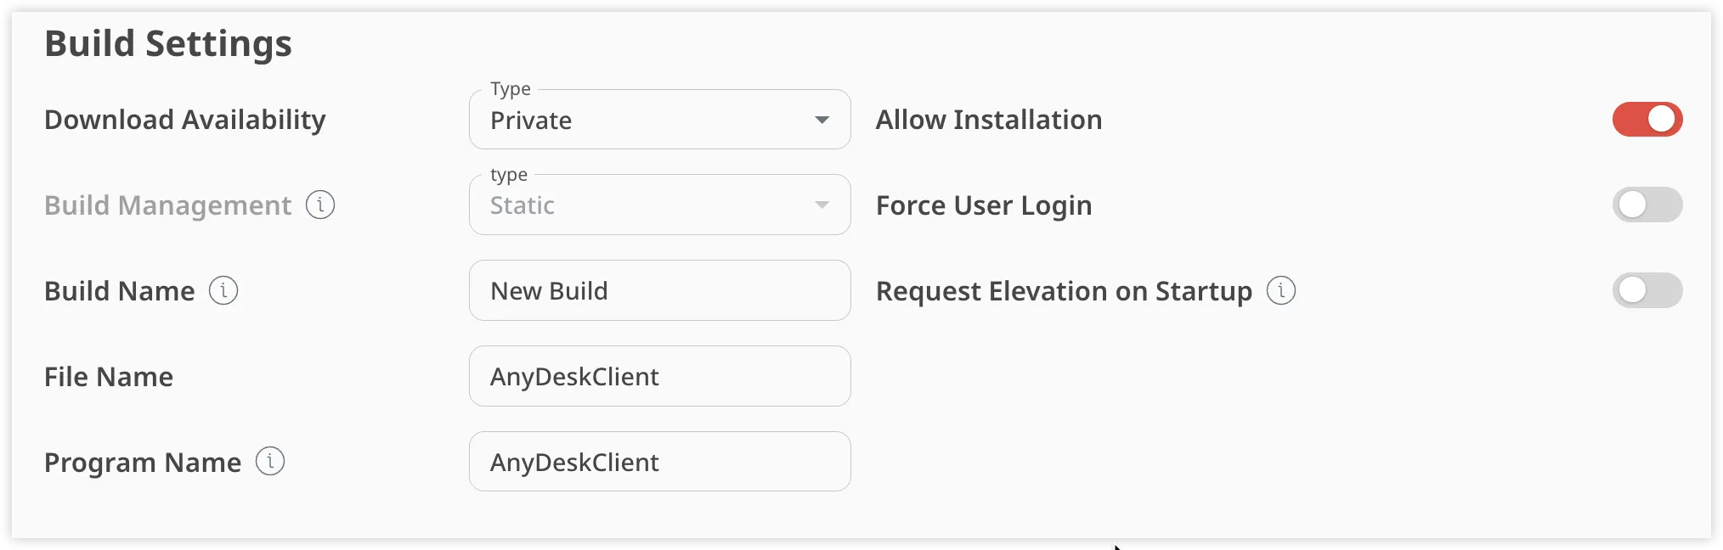Enable the Force User Login toggle

pos(1647,205)
